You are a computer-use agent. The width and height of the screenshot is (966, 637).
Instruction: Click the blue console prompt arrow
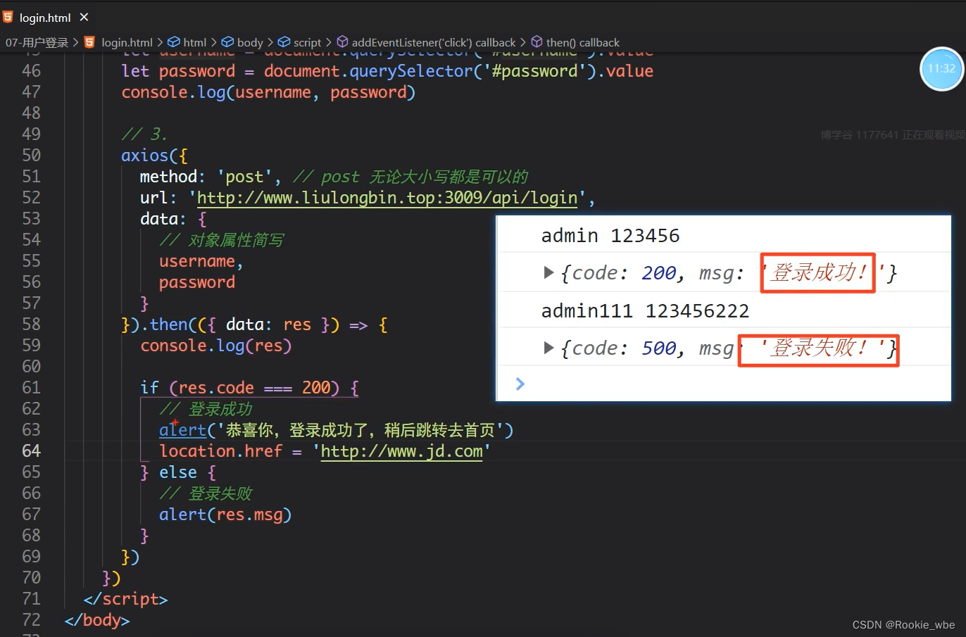tap(520, 384)
